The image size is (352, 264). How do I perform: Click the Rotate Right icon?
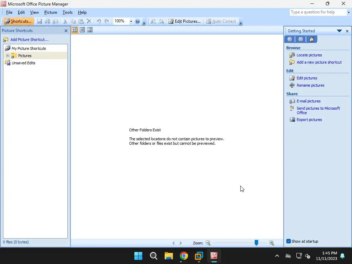coord(161,21)
